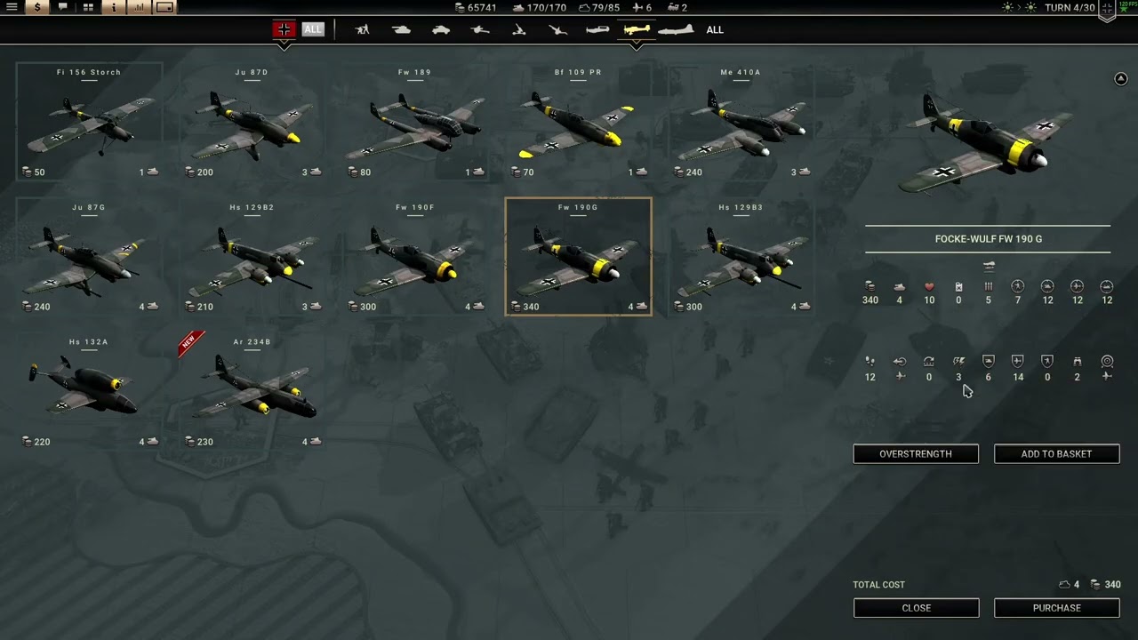This screenshot has width=1138, height=640.
Task: Collapse panel with round up-arrow button
Action: 1120,79
